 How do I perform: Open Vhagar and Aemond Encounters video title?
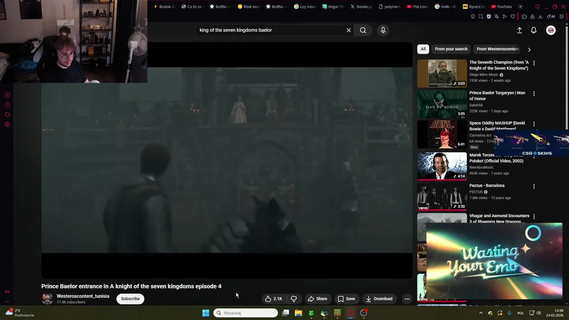click(499, 219)
